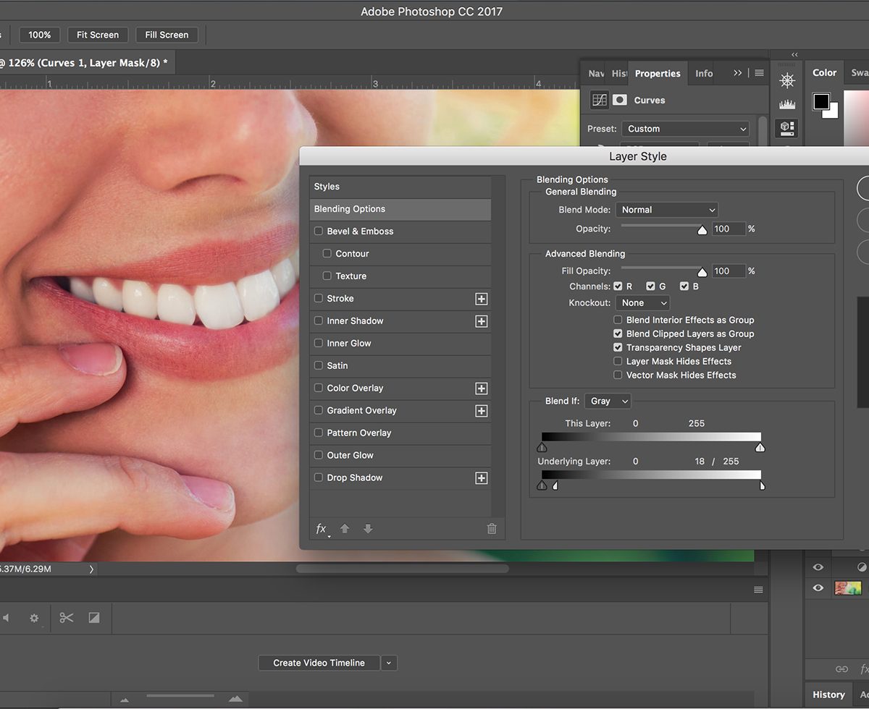Click the Fill Screen button
The image size is (869, 709).
pyautogui.click(x=167, y=35)
